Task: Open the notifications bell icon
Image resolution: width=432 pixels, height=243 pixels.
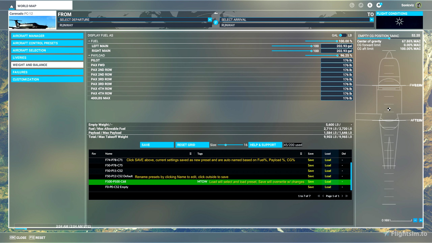Action: pos(379,5)
